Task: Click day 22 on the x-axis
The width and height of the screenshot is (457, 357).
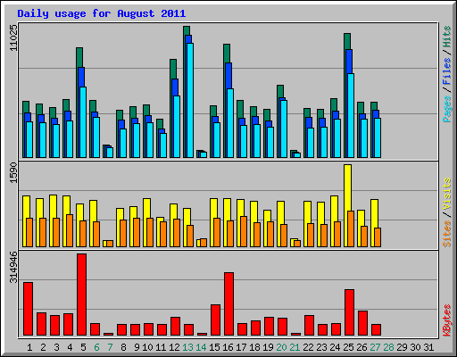Action: click(x=308, y=347)
